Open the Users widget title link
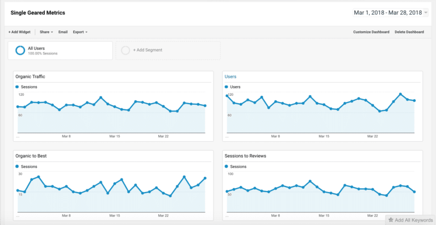This screenshot has width=436, height=225. click(x=230, y=77)
